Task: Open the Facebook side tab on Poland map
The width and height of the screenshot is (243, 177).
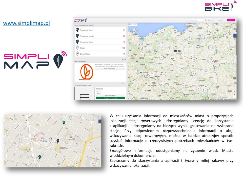Action: (235, 36)
